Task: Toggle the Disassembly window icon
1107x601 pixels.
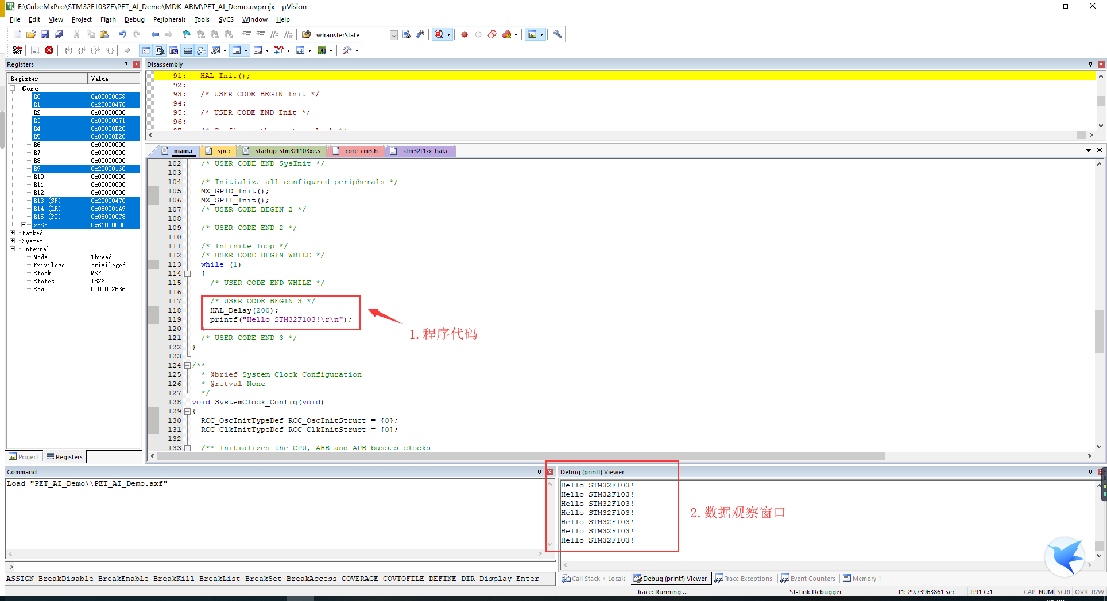Action: point(160,50)
